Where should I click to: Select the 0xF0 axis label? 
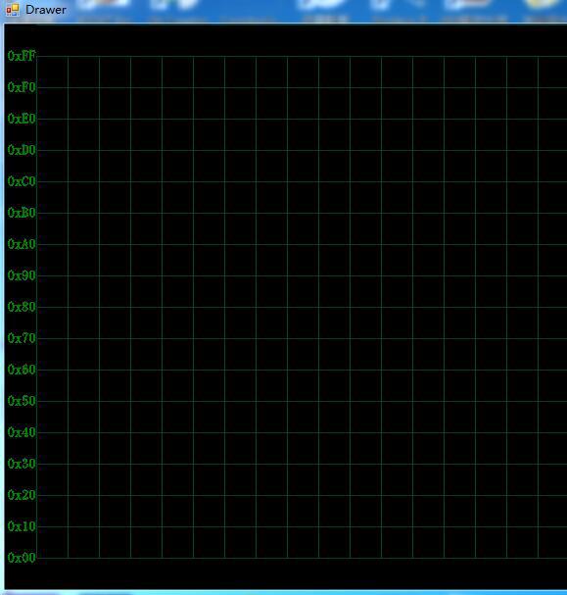[x=22, y=87]
